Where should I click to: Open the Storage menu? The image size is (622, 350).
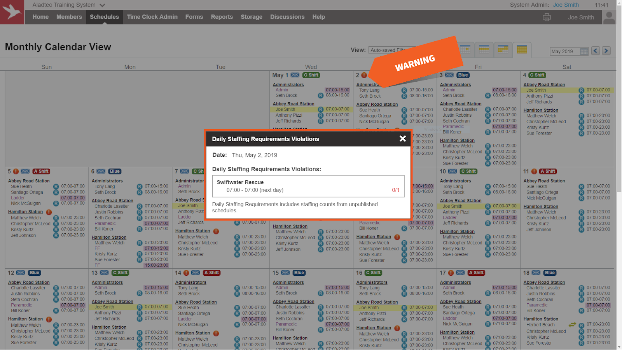click(252, 17)
